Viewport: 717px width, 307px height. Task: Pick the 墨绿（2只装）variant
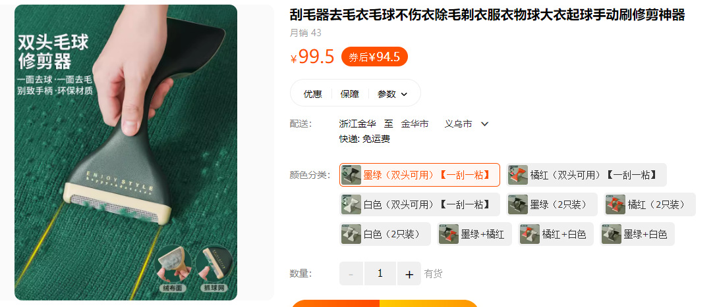click(x=552, y=204)
